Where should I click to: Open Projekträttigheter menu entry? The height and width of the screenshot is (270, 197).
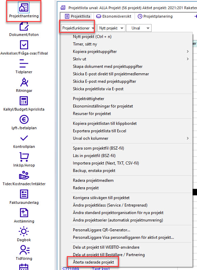pos(88,99)
